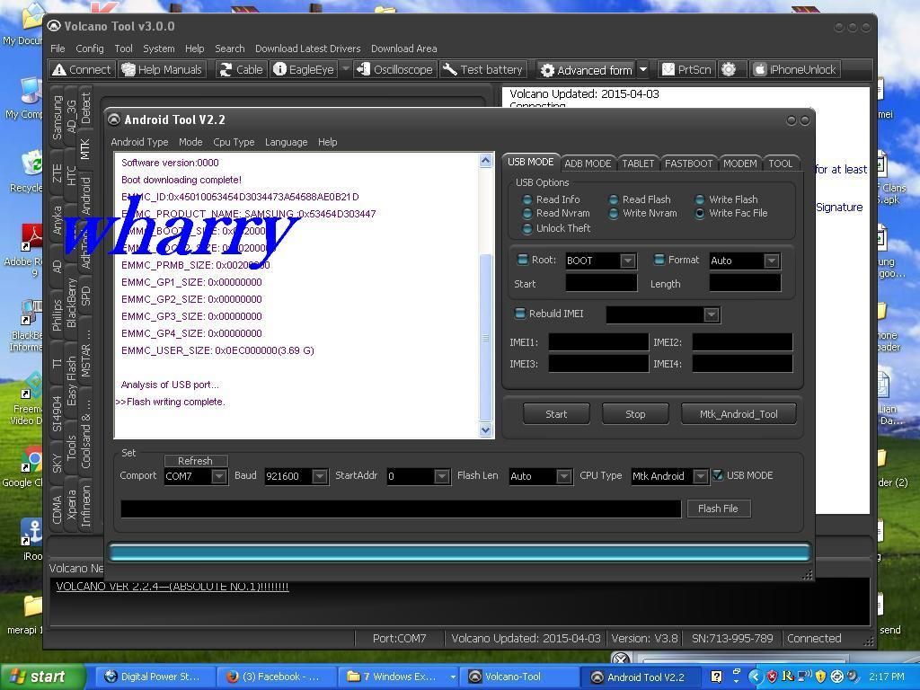
Task: Switch to the ADB MODE tab
Action: coord(588,164)
